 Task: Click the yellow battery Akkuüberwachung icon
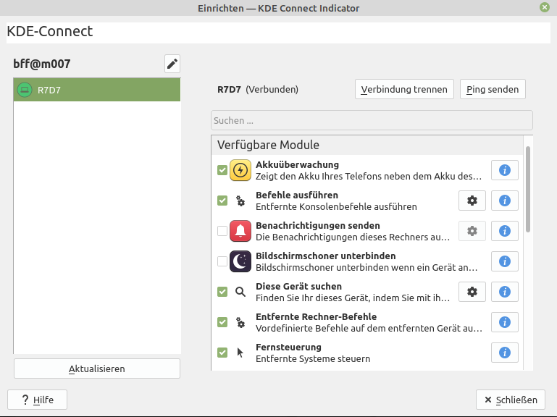[240, 170]
